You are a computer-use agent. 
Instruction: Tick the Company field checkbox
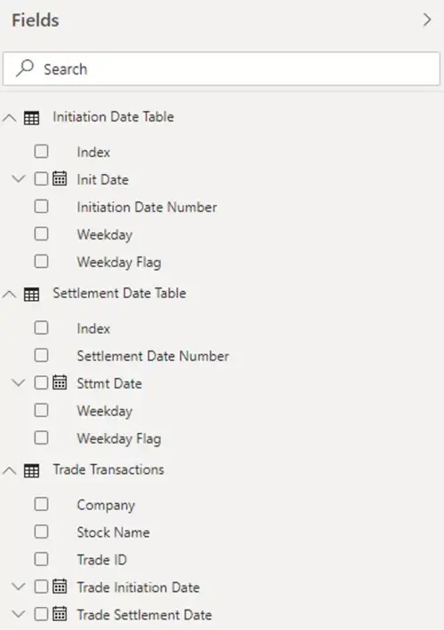point(42,504)
